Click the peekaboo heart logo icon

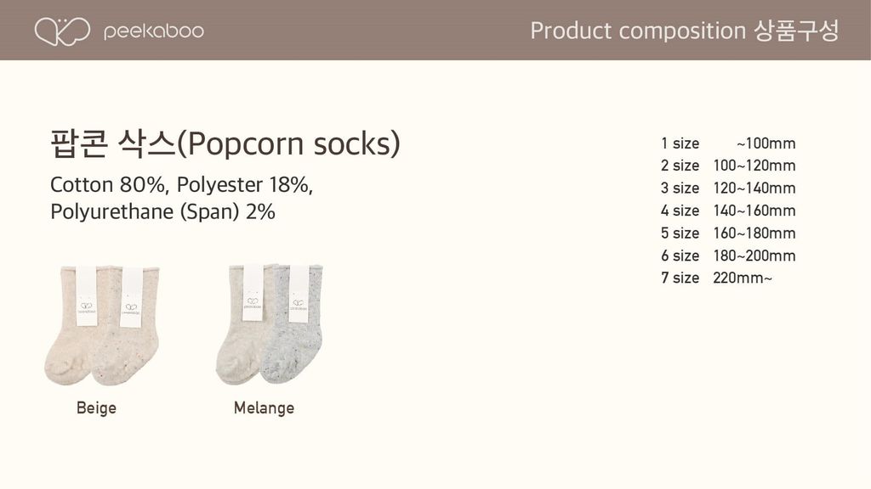coord(61,31)
